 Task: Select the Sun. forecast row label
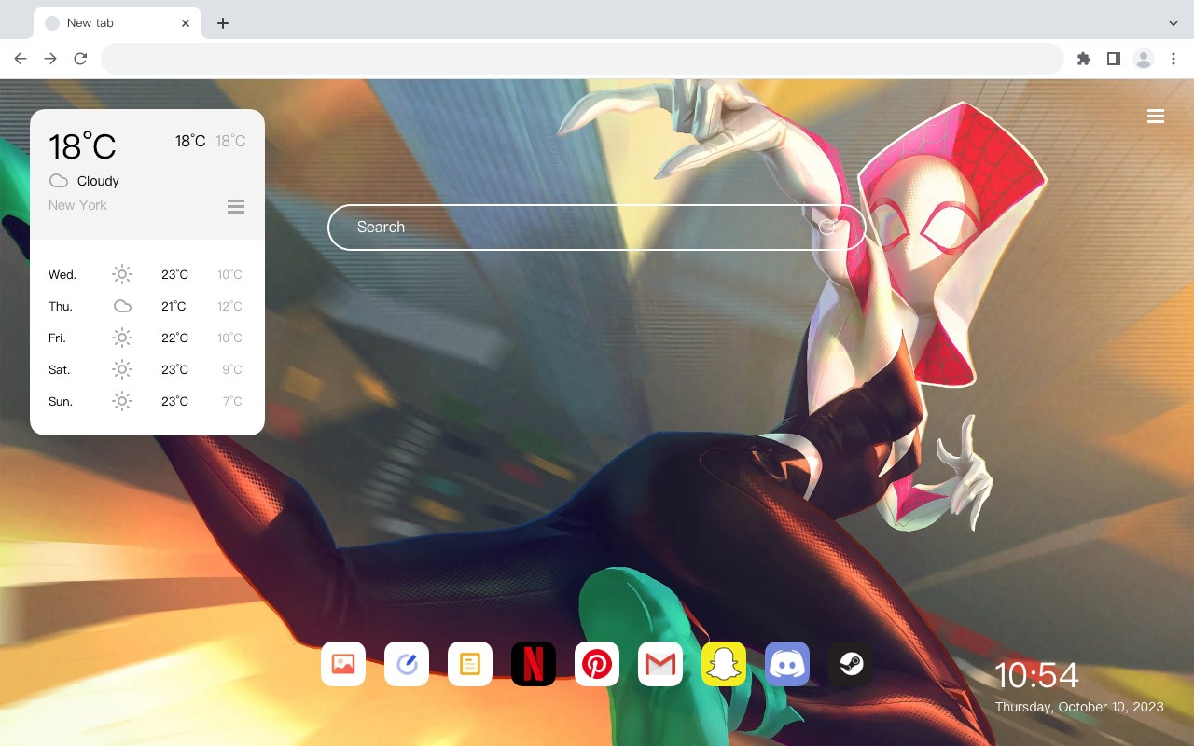(61, 401)
